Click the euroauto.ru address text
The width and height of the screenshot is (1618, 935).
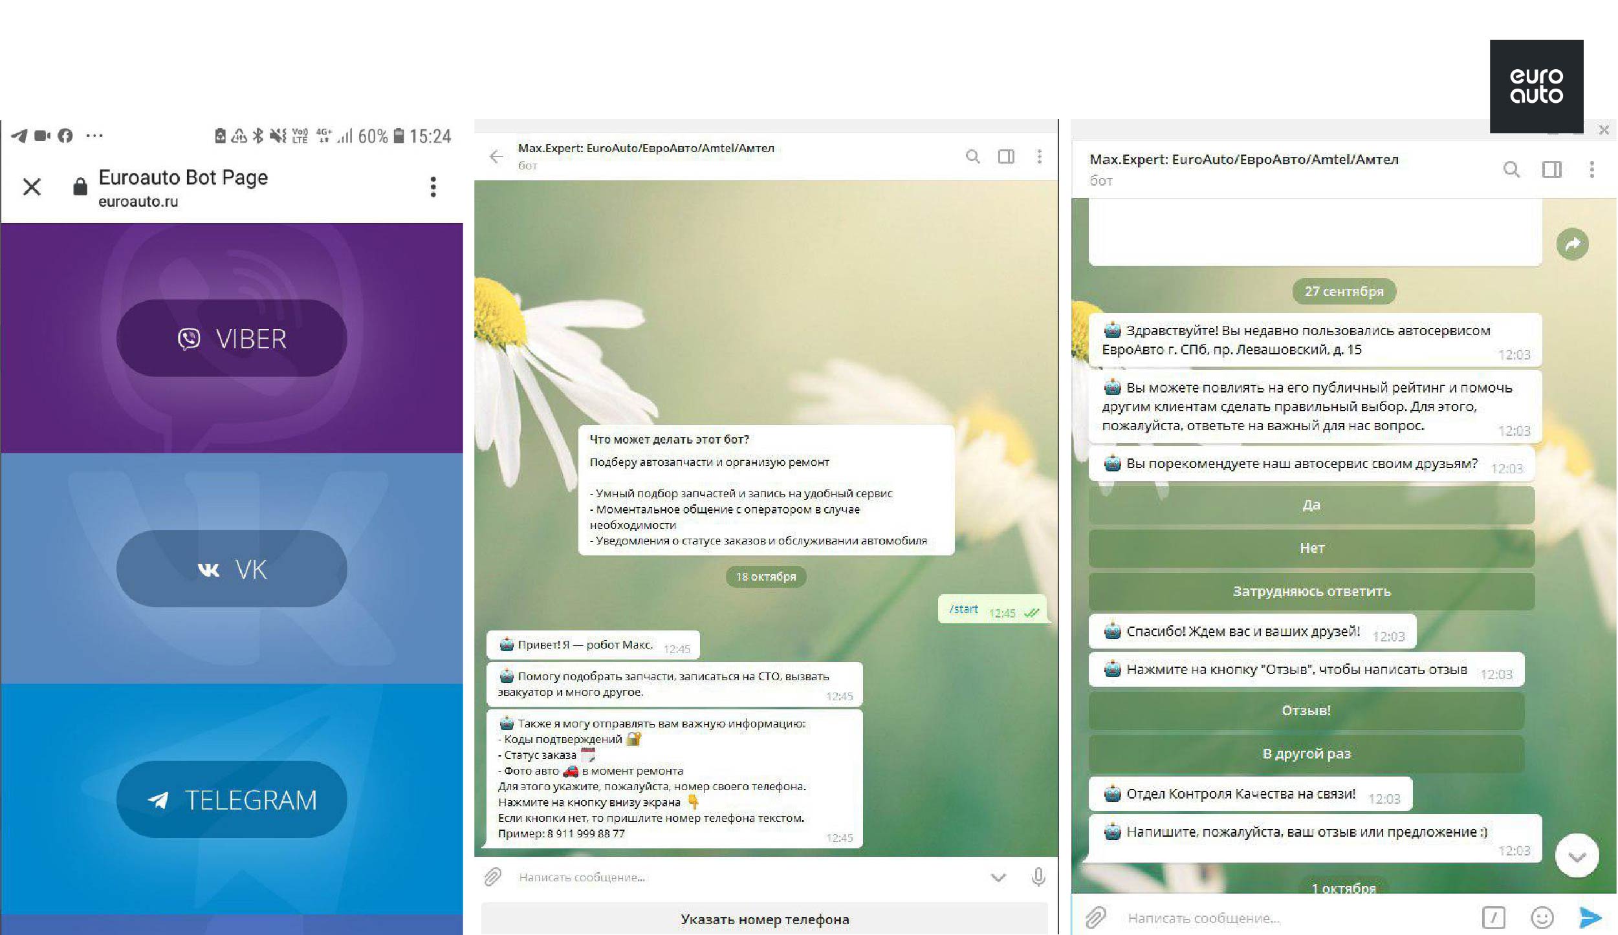138,202
